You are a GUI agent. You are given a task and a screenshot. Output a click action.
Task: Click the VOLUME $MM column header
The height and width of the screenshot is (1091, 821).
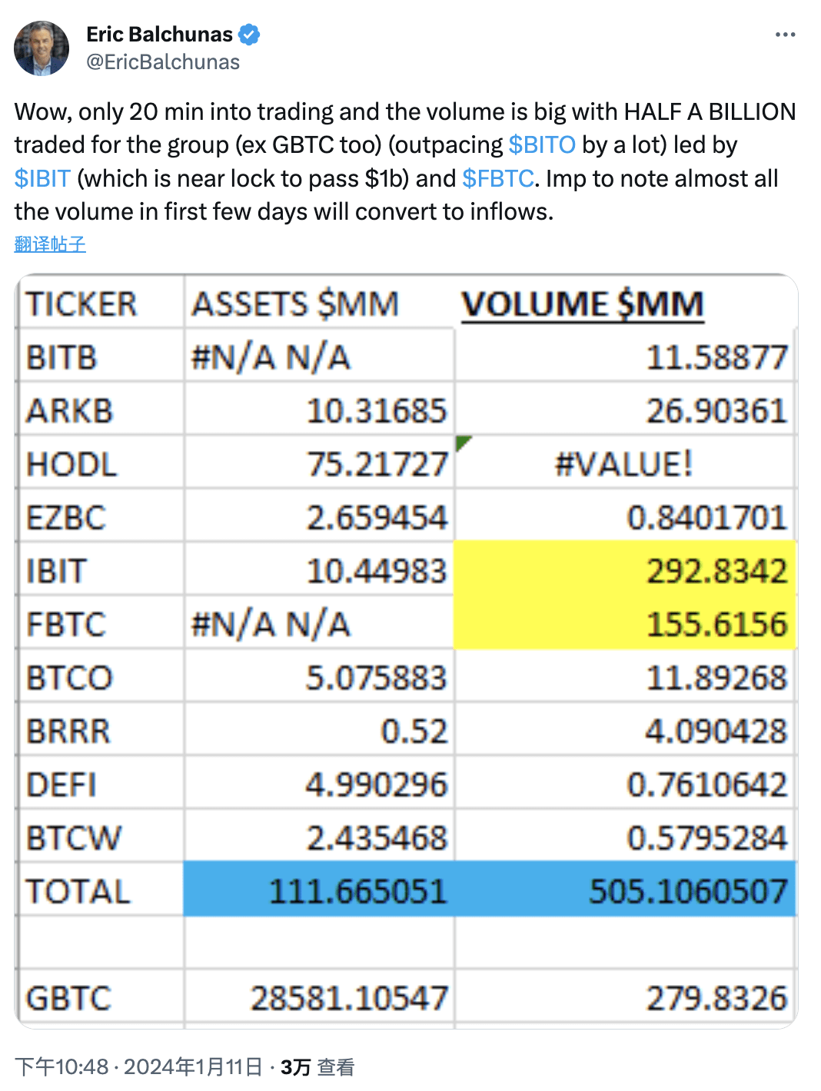click(x=584, y=303)
